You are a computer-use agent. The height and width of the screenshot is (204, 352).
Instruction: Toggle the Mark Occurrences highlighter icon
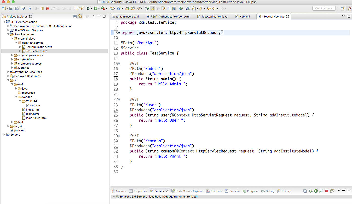[152, 9]
